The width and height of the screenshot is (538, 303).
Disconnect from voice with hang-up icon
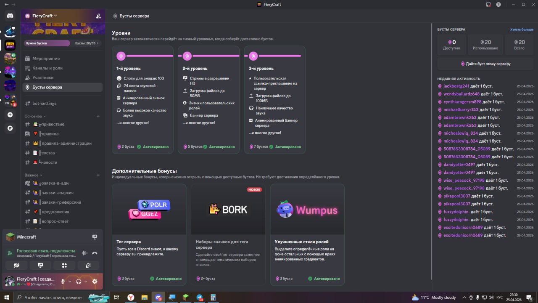95,253
